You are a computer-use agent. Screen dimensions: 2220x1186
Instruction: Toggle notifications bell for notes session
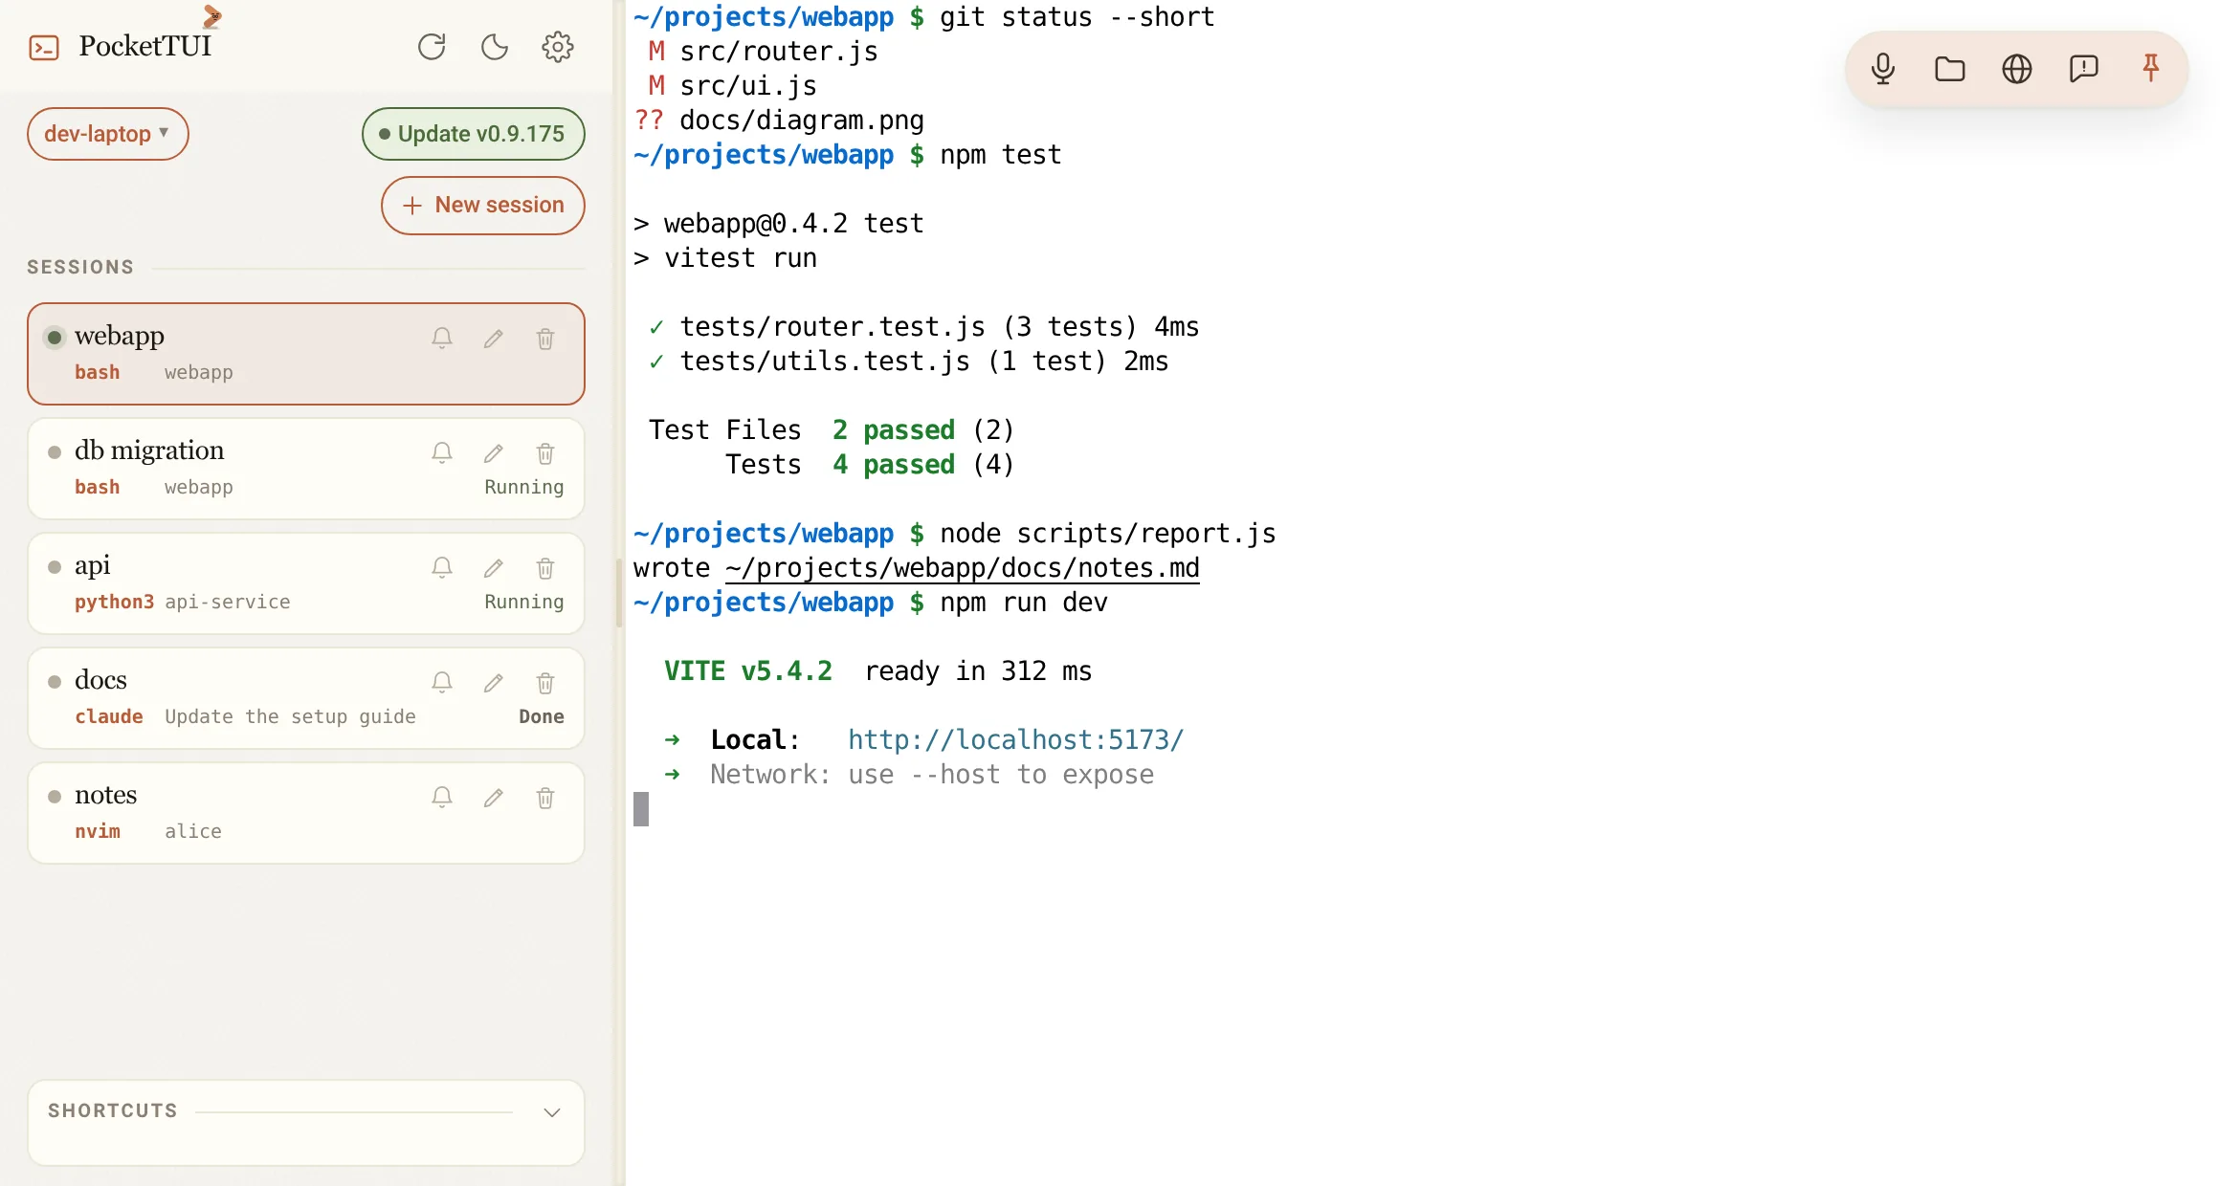[442, 798]
